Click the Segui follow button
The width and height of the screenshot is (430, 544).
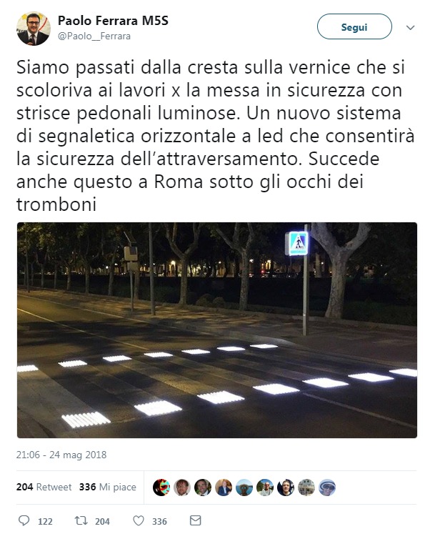(x=354, y=26)
